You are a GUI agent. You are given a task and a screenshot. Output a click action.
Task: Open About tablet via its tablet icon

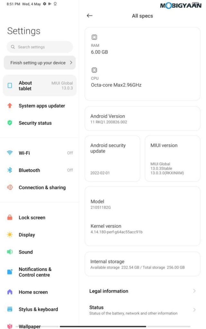click(10, 85)
